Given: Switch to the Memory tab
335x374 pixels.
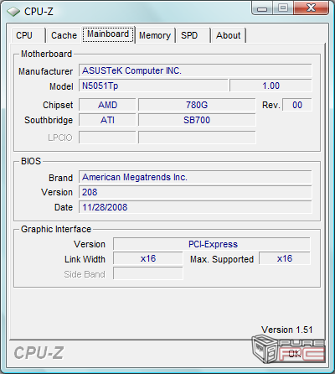Looking at the screenshot, I should [155, 35].
